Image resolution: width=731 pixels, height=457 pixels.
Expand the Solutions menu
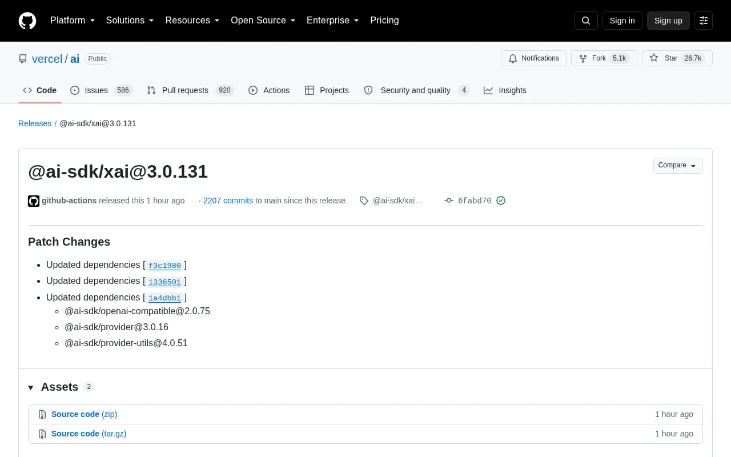point(130,21)
